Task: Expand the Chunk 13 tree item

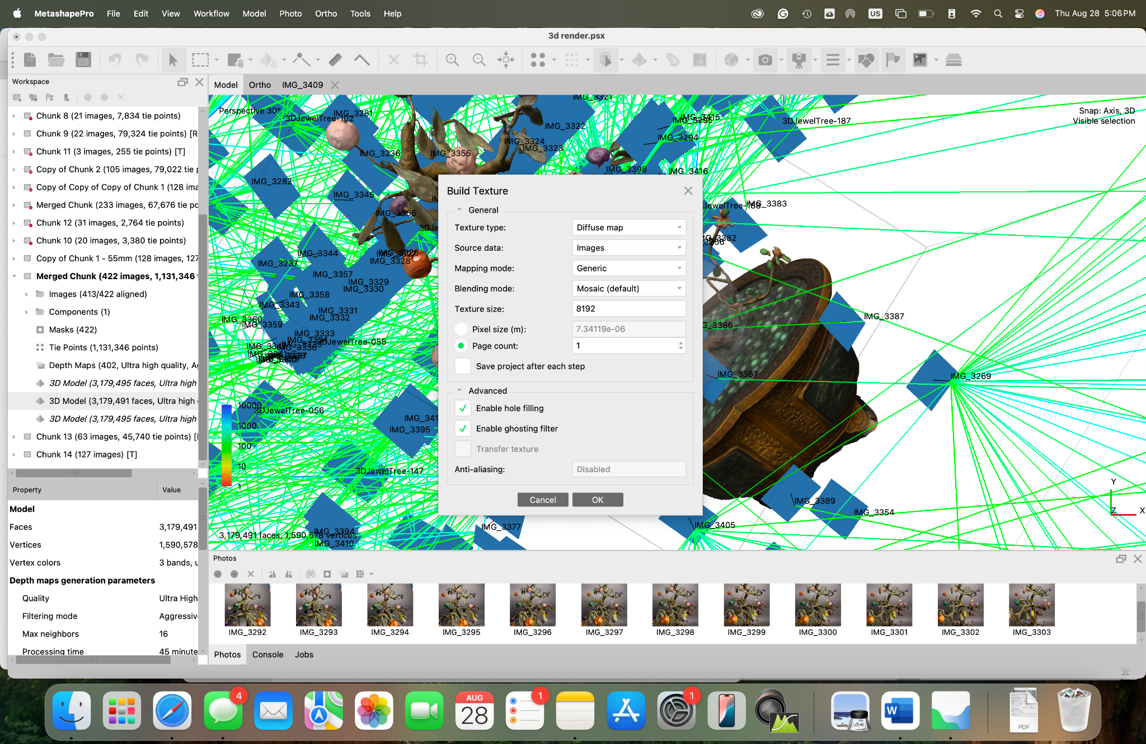Action: [x=14, y=437]
